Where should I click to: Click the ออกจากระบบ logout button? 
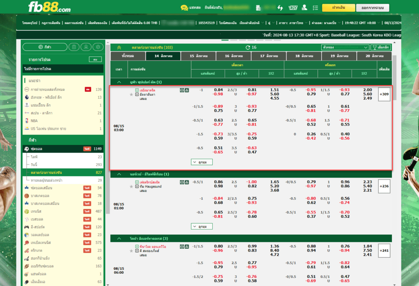point(372,8)
